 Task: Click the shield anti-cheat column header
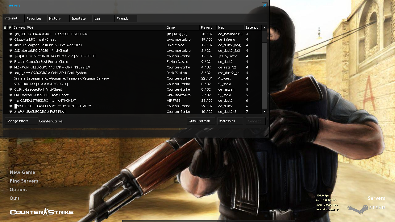coord(10,28)
